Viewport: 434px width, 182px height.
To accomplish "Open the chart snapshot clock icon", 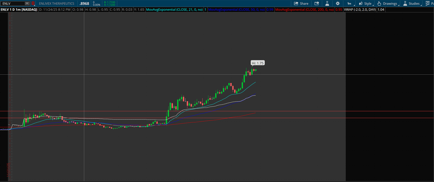I will [317, 3].
